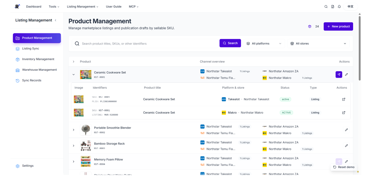Select Product Management in sidebar
This screenshot has width=370, height=183.
point(37,38)
